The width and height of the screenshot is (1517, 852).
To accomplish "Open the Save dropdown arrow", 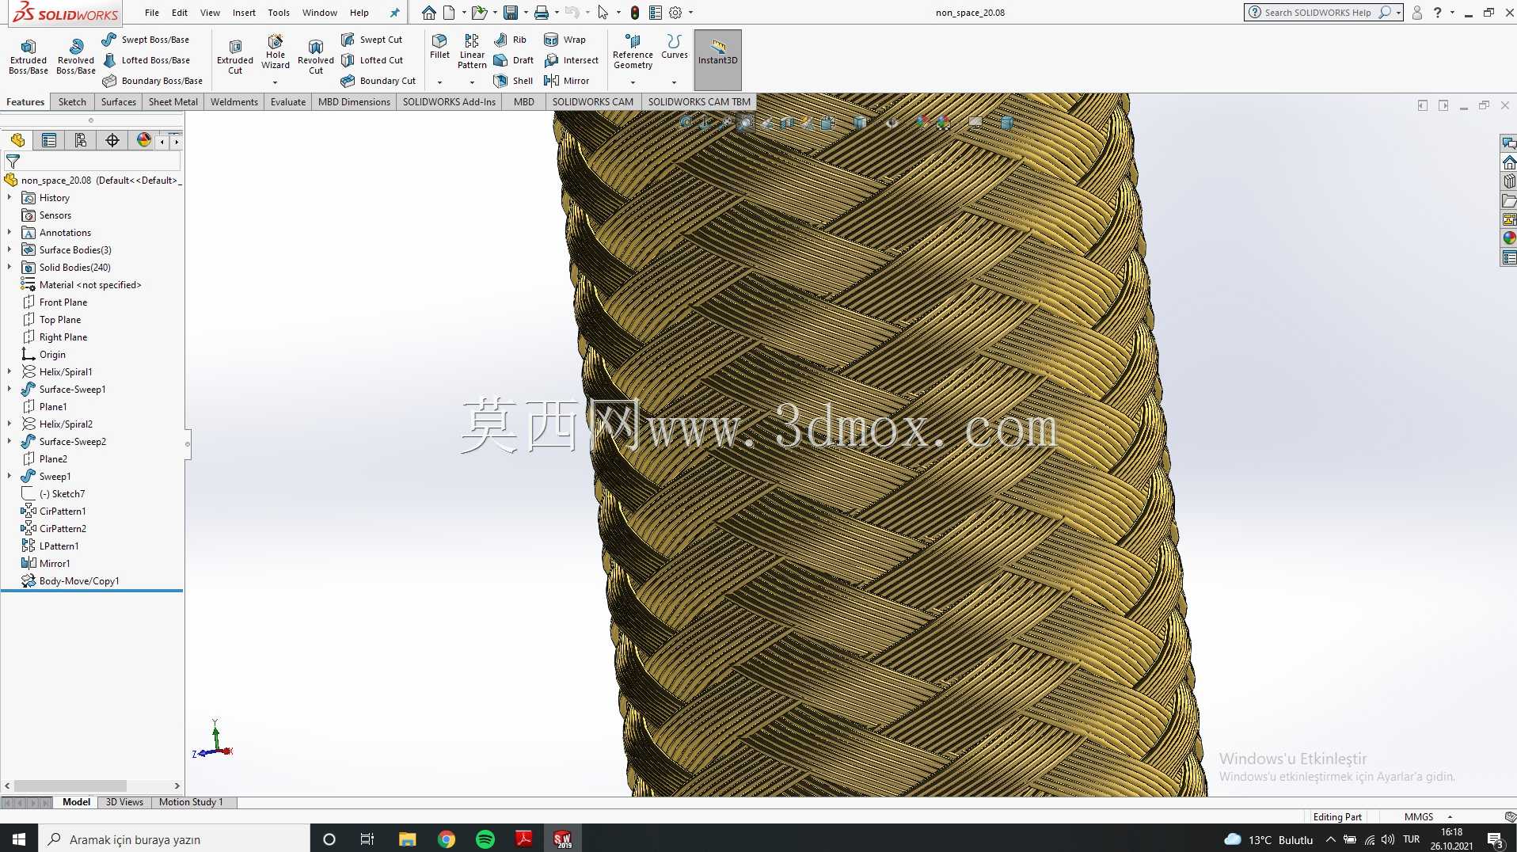I will [x=526, y=13].
